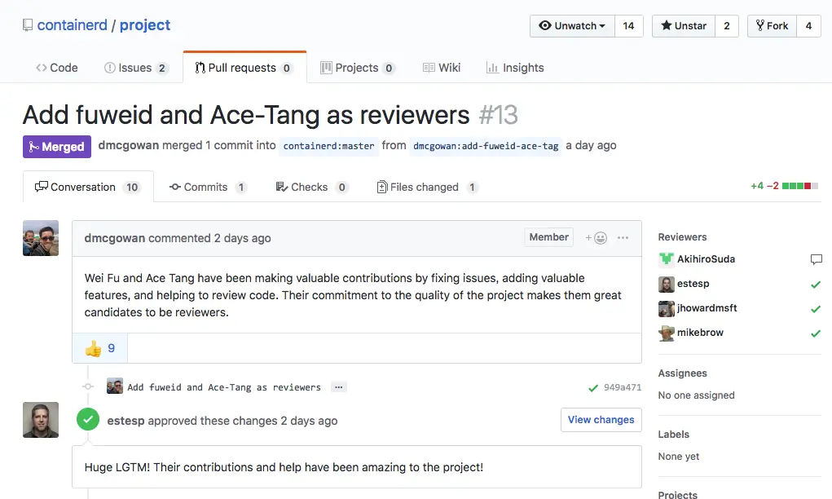Open the estesp link in approval line
The height and width of the screenshot is (499, 832).
coord(125,421)
